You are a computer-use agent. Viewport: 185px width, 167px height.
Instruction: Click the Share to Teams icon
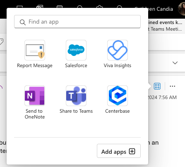pos(76,96)
